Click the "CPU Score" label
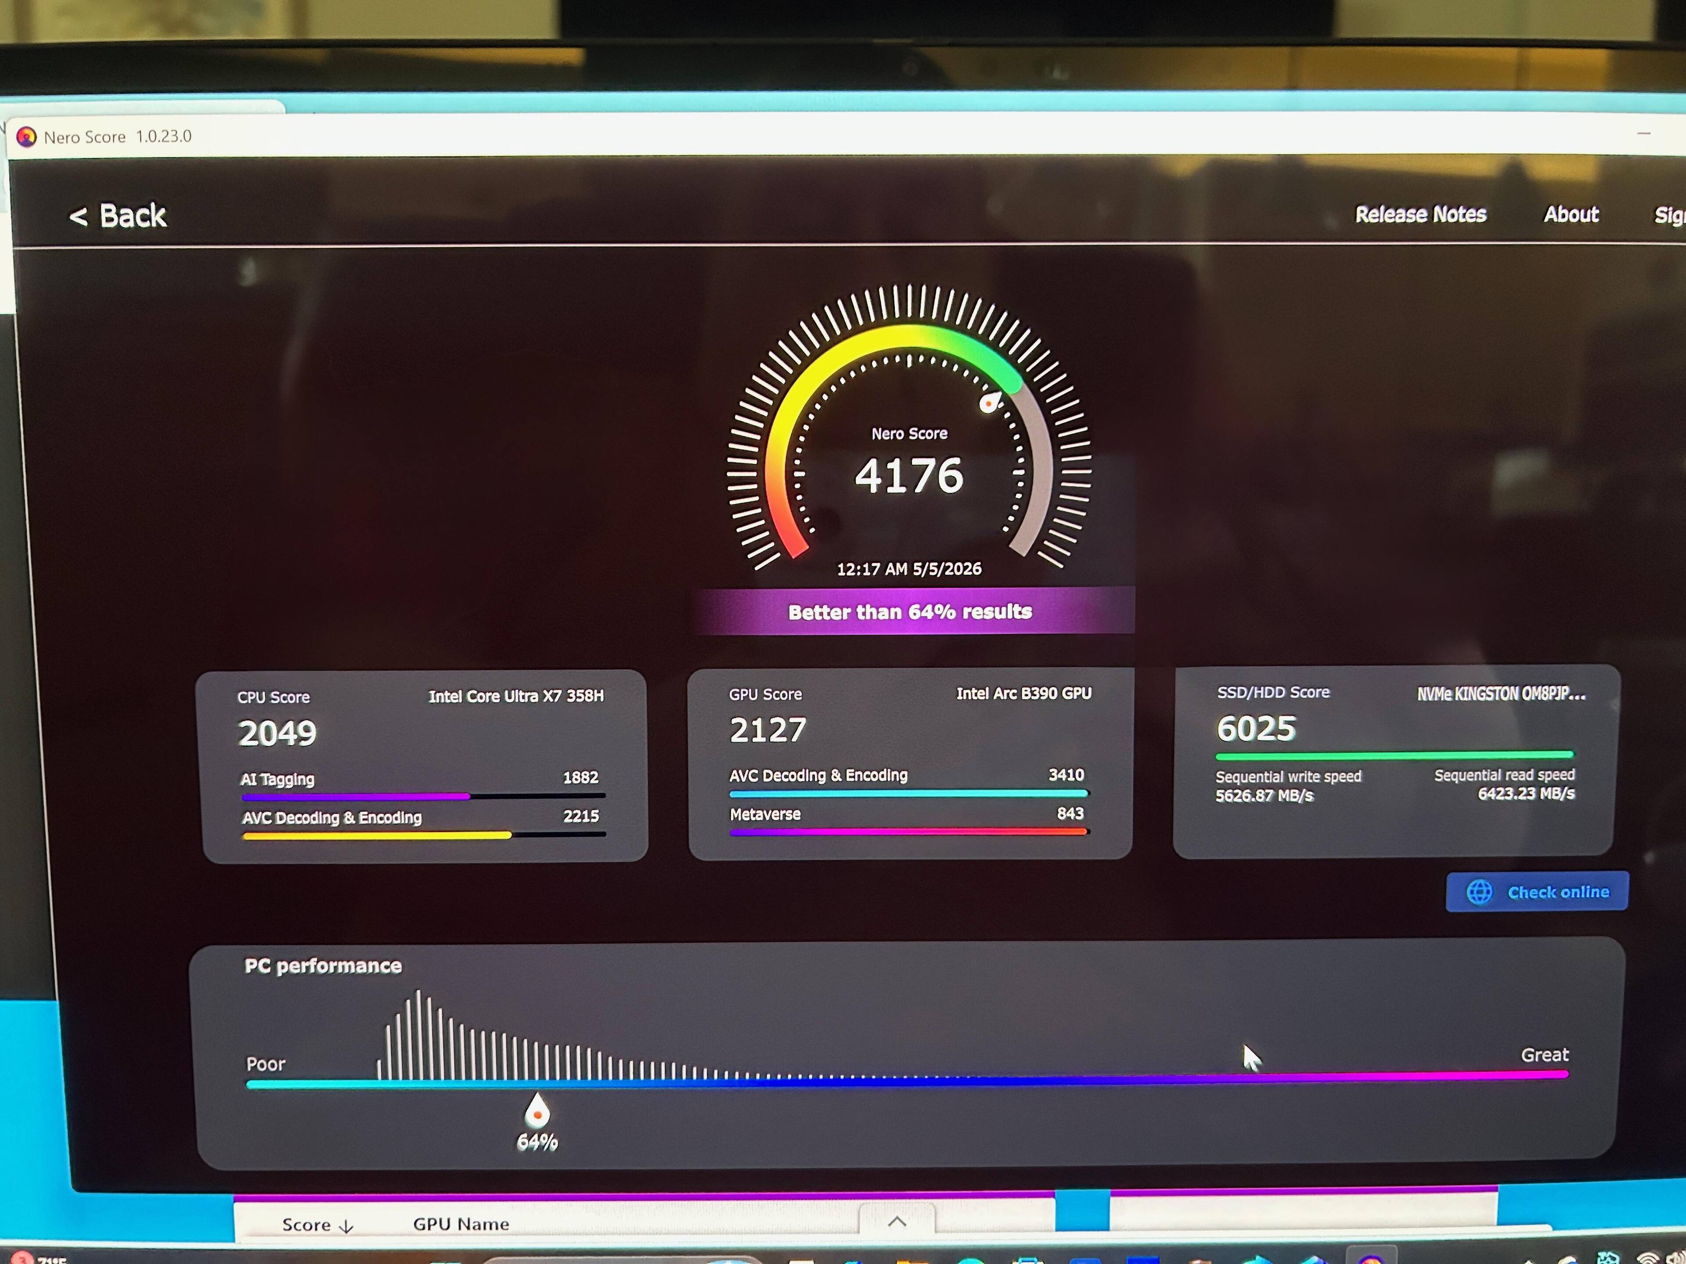The image size is (1686, 1264). [274, 697]
